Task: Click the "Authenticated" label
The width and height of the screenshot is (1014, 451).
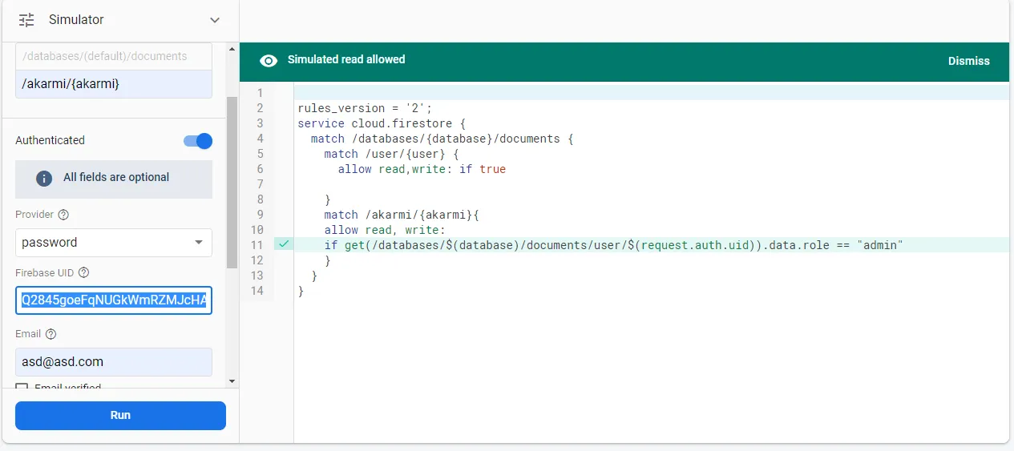Action: [50, 140]
